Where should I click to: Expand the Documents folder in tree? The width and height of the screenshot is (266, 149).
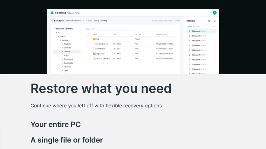click(x=62, y=59)
